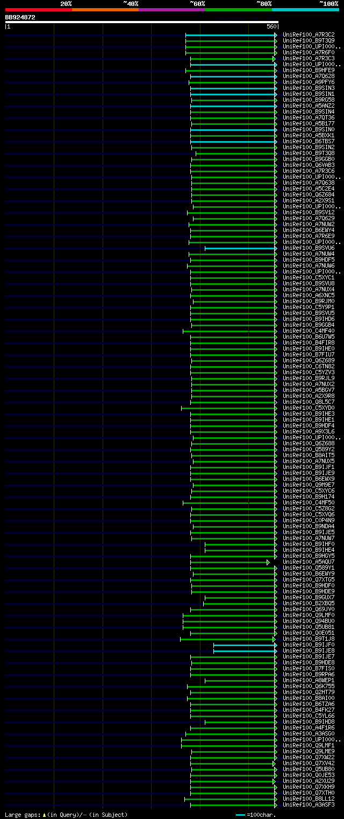Select the UniRef100_B9RG58 entry
The height and width of the screenshot is (819, 344).
[309, 100]
